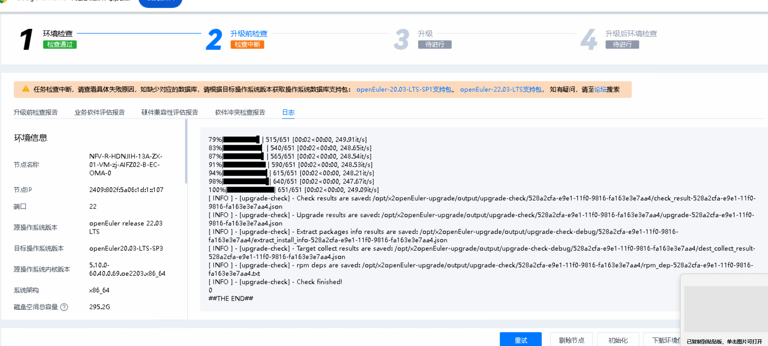The height and width of the screenshot is (346, 768).
Task: Follow the 论坛 forum link
Action: click(600, 90)
